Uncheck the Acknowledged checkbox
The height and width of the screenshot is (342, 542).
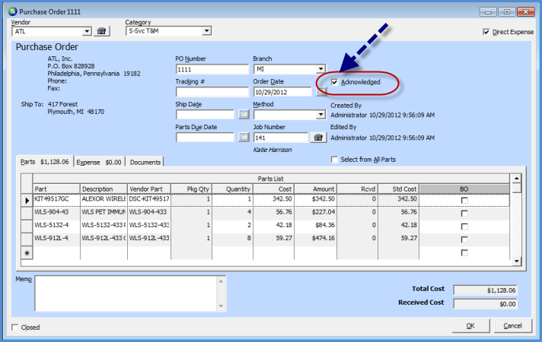(x=334, y=82)
